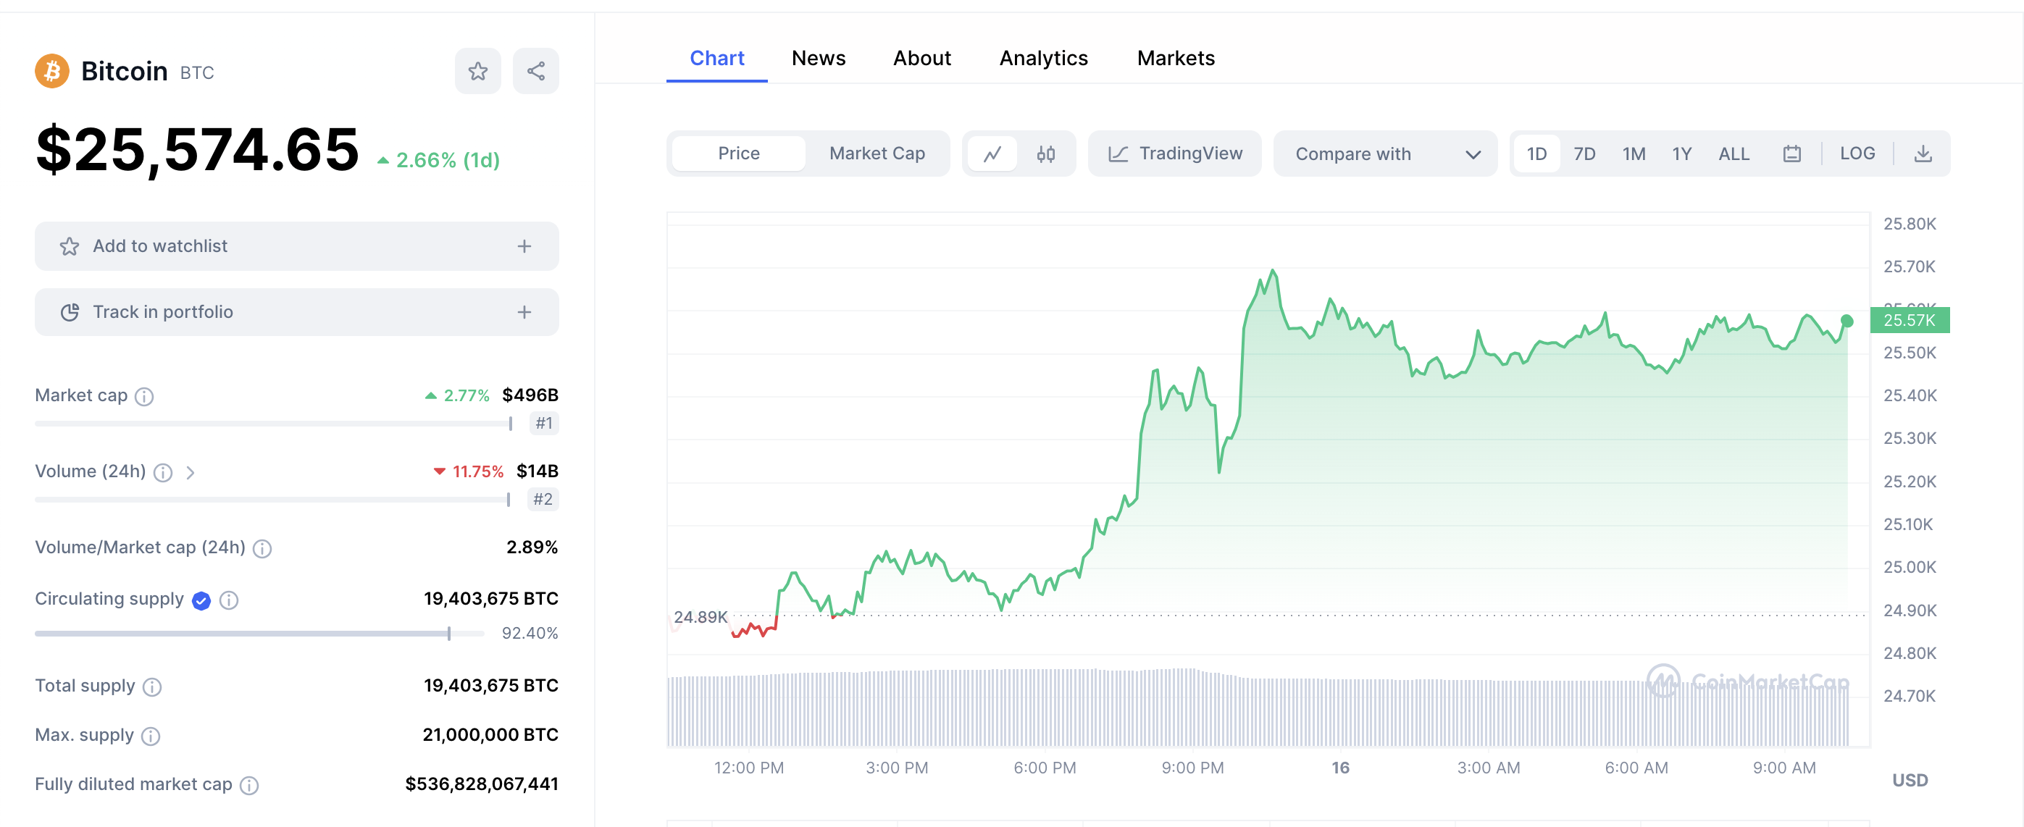The image size is (2024, 827).
Task: Show Fully diluted market cap info icon
Action: tap(249, 786)
